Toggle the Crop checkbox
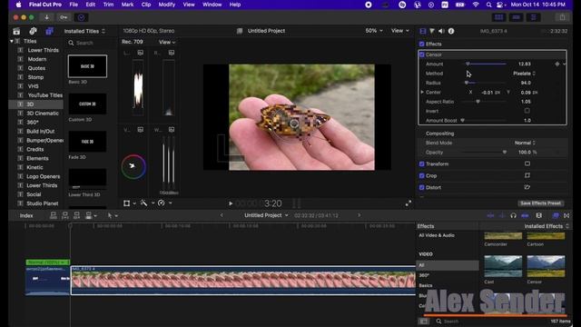 (421, 175)
